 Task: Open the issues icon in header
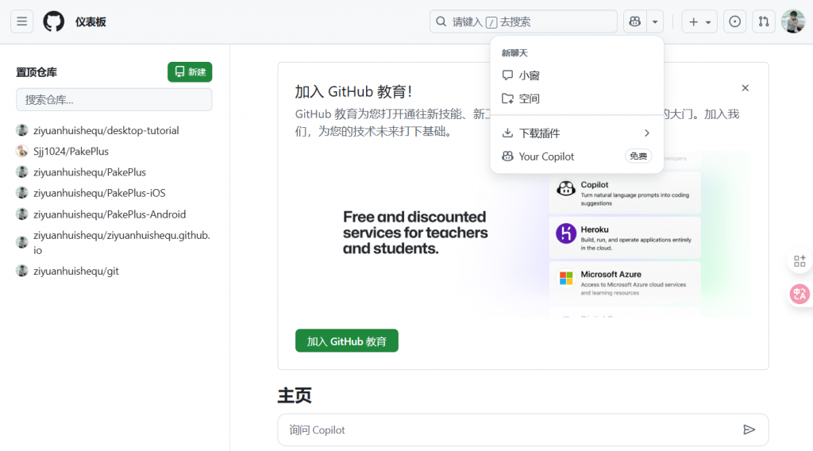click(734, 21)
